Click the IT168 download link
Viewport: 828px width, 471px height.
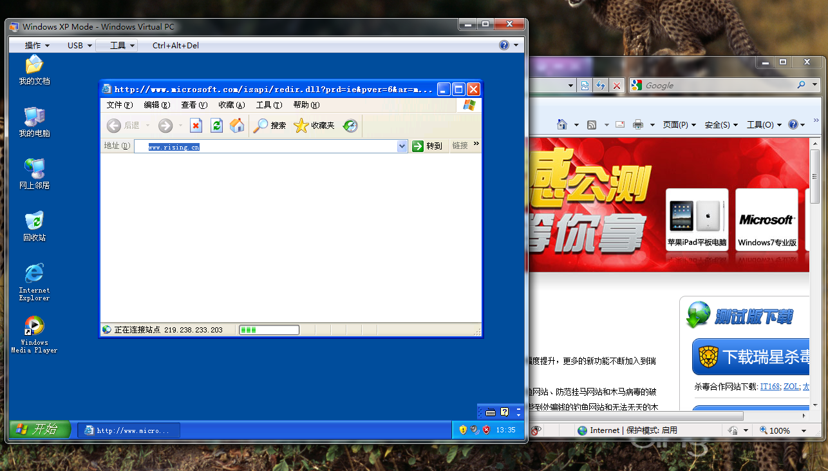(770, 387)
